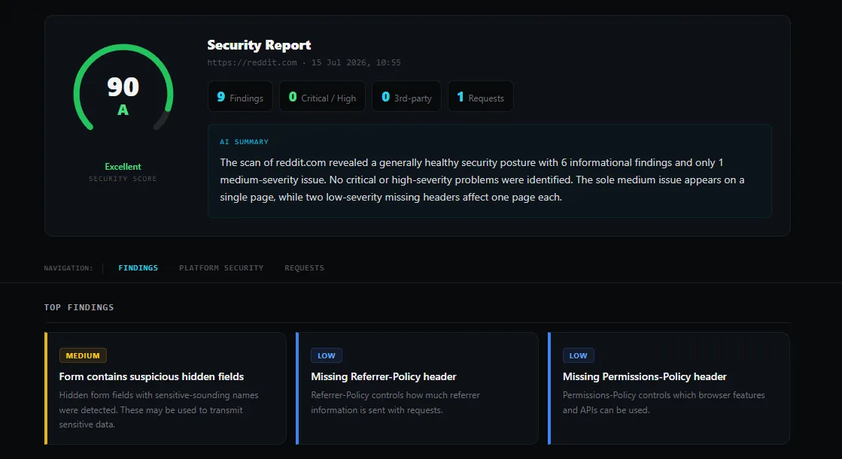842x459 pixels.
Task: Click the SECURITY SCORE label
Action: 123,179
